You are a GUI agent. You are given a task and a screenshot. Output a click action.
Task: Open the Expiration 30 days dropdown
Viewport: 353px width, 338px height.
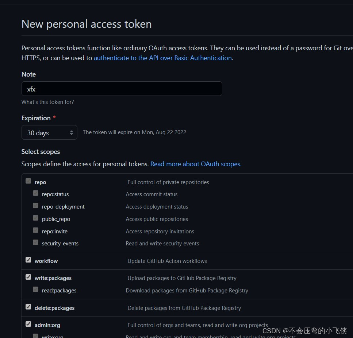tap(49, 133)
